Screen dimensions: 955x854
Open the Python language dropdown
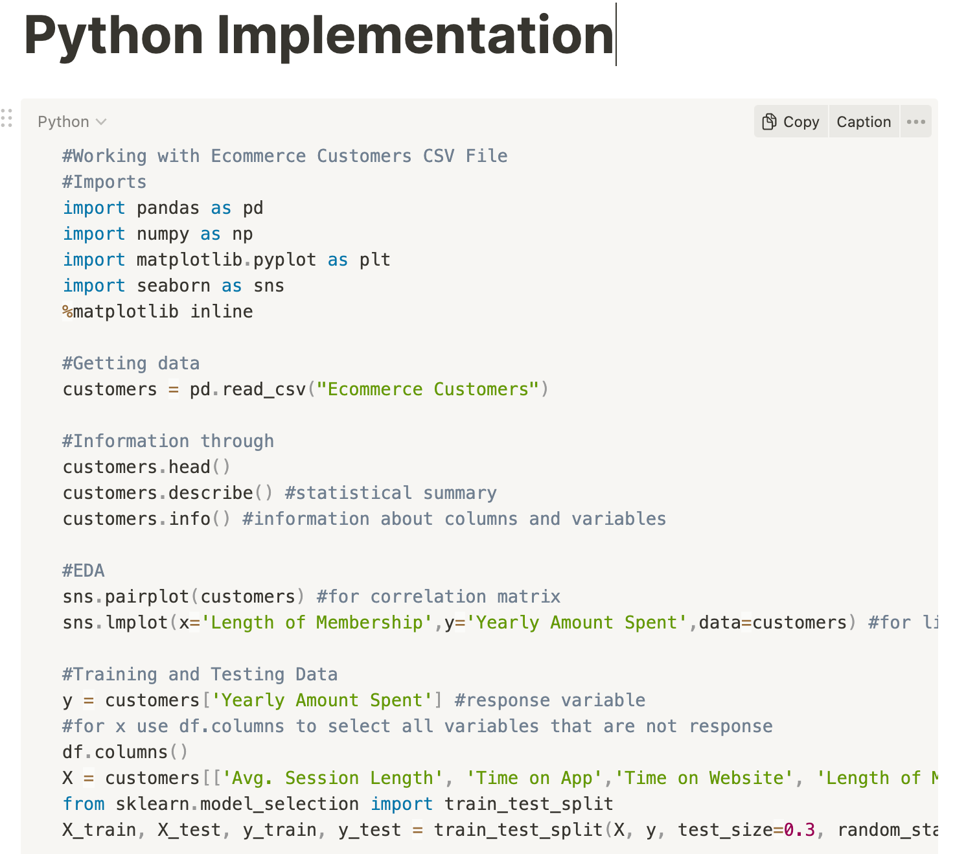tap(72, 122)
